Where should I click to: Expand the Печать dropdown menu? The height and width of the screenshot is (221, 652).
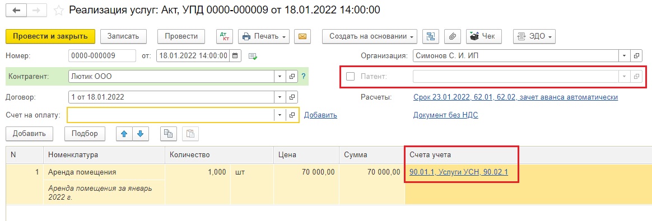264,36
